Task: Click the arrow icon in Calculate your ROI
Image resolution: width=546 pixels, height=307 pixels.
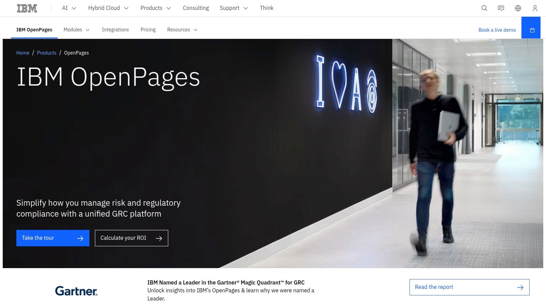Action: [x=159, y=238]
